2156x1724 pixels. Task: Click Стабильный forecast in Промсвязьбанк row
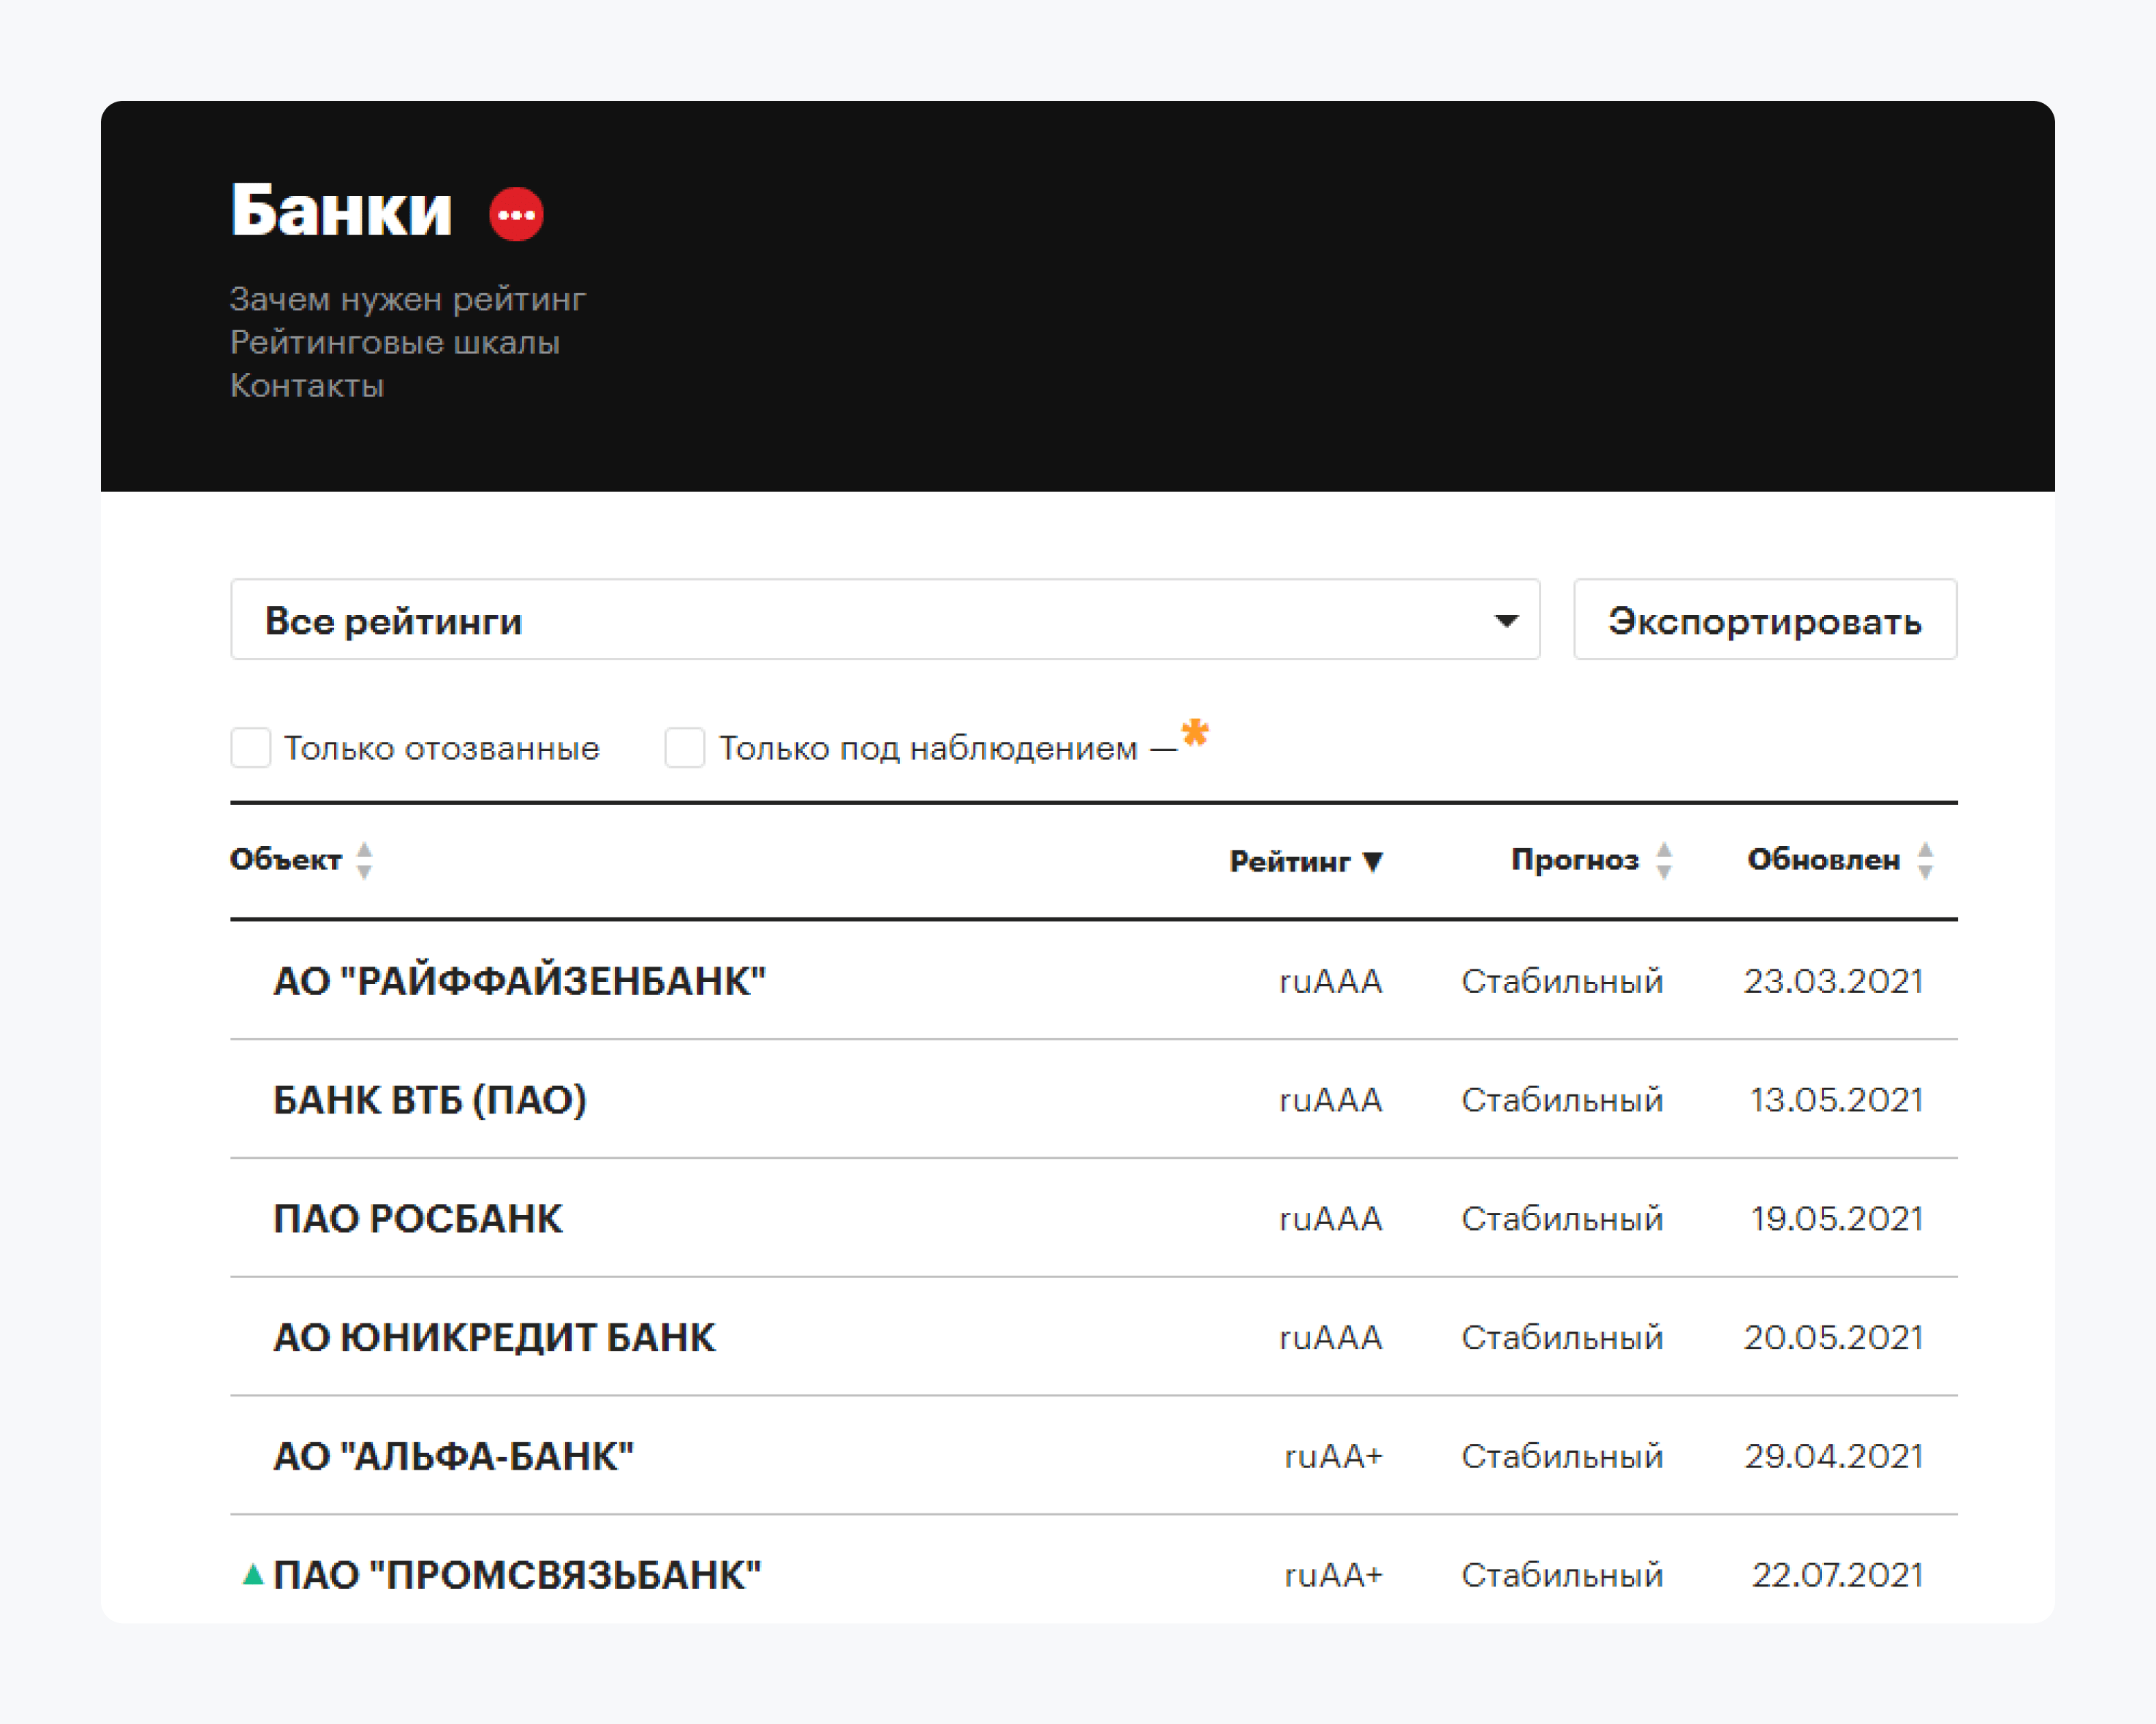pyautogui.click(x=1563, y=1575)
